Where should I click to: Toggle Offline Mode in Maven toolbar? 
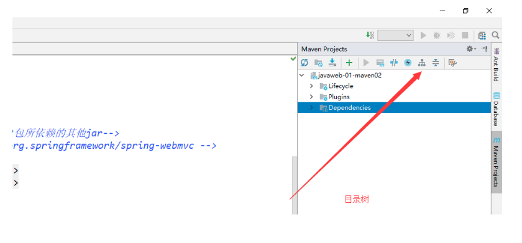point(394,63)
